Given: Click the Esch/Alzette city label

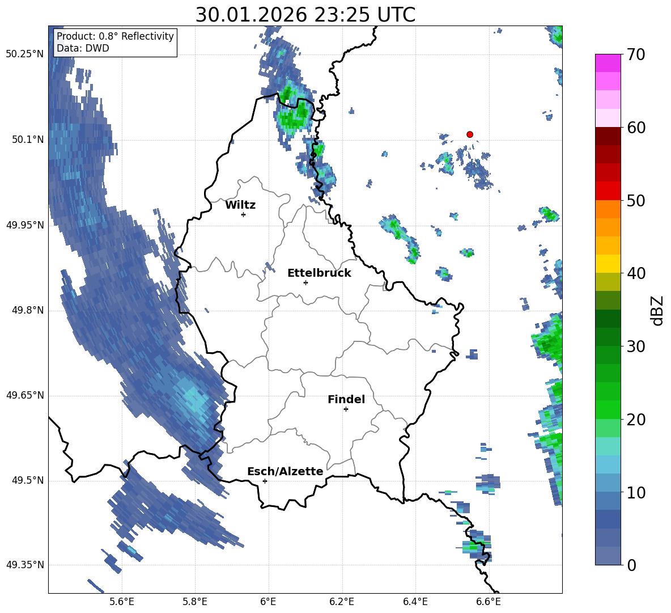Looking at the screenshot, I should [286, 471].
